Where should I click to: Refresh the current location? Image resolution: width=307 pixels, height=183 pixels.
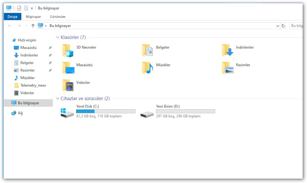tap(283, 26)
